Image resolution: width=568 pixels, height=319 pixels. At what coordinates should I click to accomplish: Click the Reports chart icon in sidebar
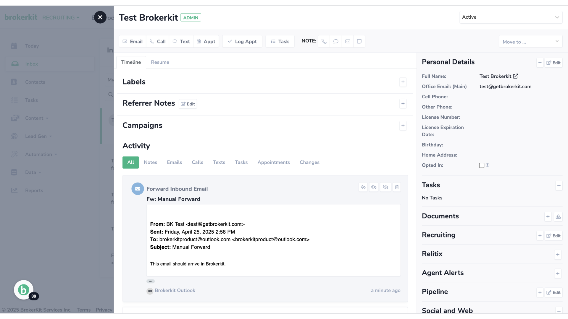coord(14,190)
